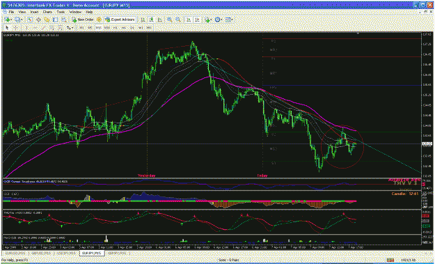Switch to H1 timeframe

click(x=115, y=28)
